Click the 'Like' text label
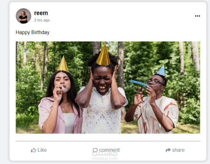Viewport: 210px width, 164px height. pyautogui.click(x=42, y=150)
